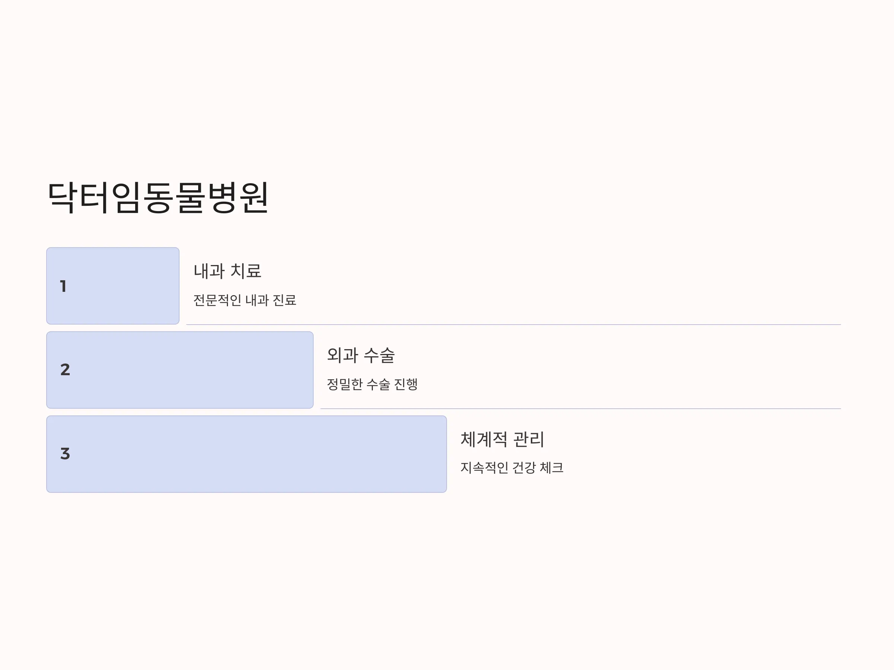Select the shortest blue bar for step 1
The width and height of the screenshot is (894, 670).
click(x=113, y=286)
